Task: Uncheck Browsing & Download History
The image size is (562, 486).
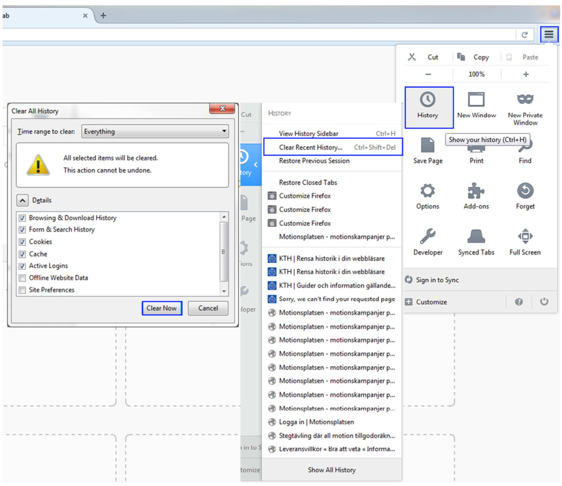Action: 22,218
